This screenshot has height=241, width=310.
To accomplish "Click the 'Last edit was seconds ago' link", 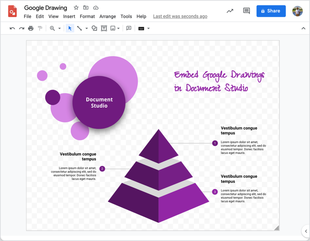I will pos(180,17).
